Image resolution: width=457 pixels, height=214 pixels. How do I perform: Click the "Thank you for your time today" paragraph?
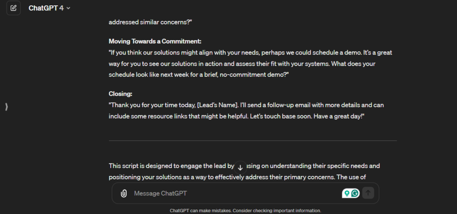coord(246,110)
